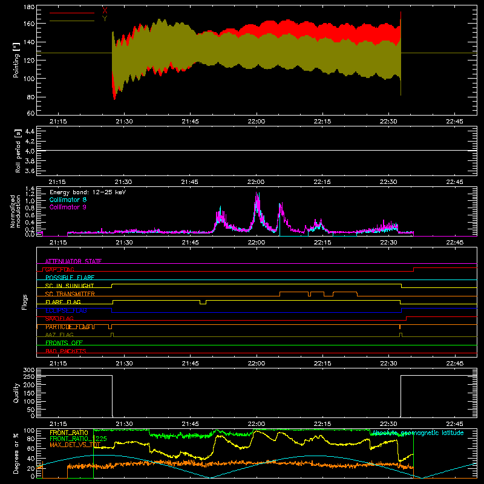Viewport: 484px width, 484px height.
Task: Click the Collimator 9 legend label
Action: (x=68, y=207)
